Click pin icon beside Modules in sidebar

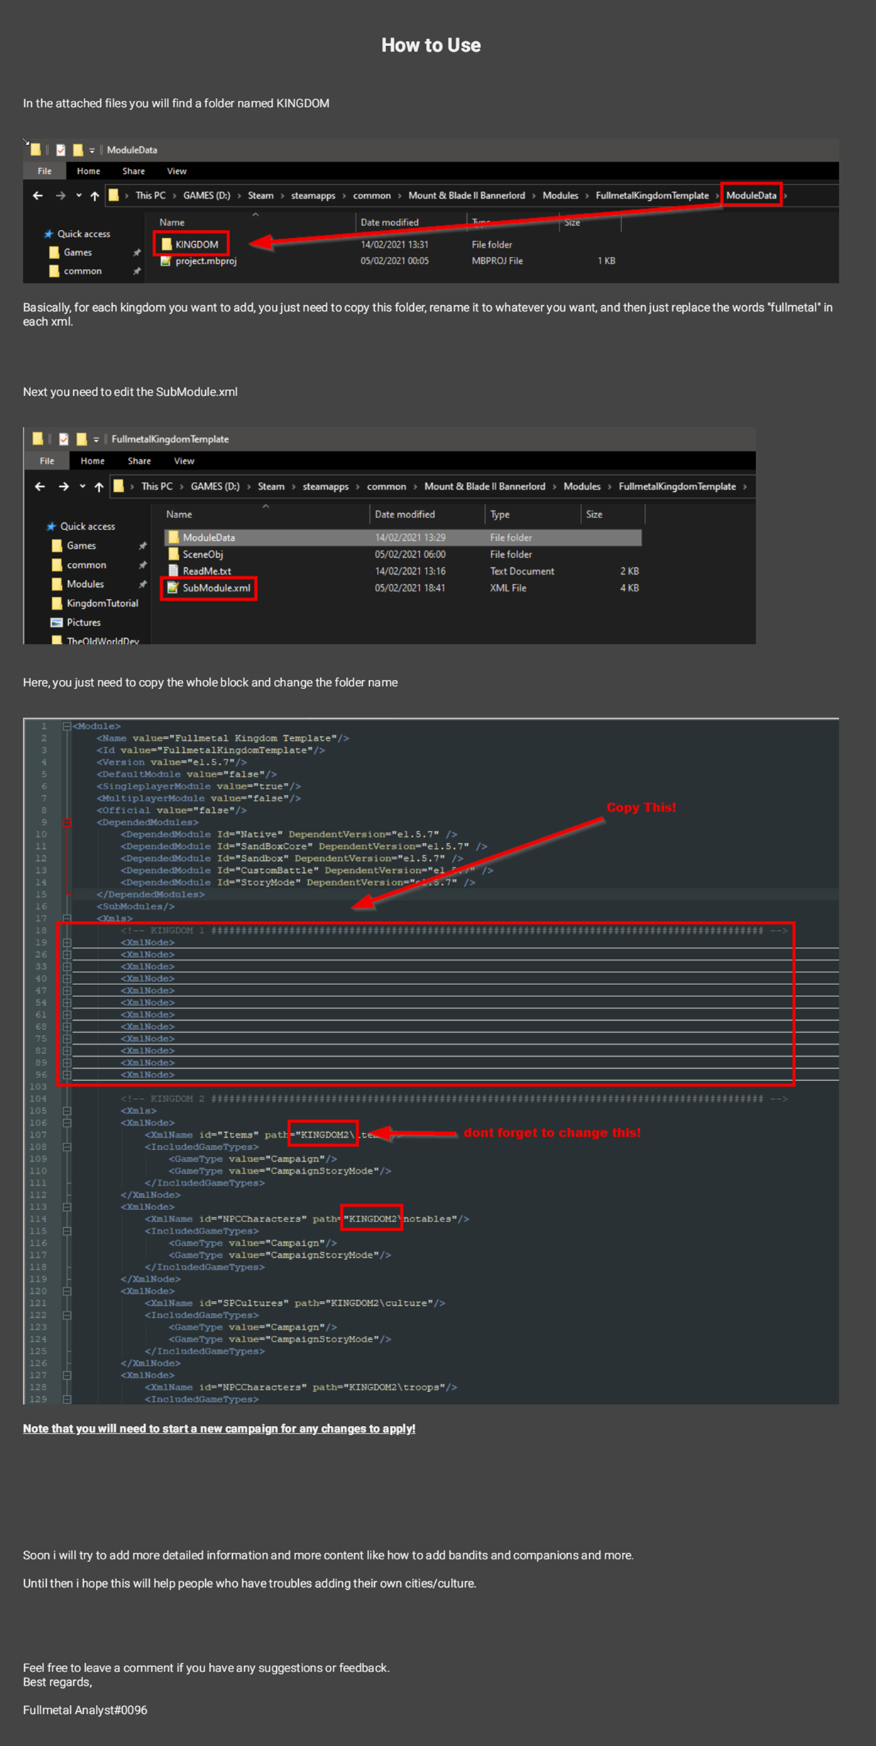(143, 584)
